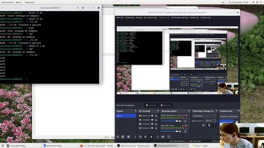Screen dimensions: 264x148
Task: Undock the scene transitions panel with its float icon
Action: [217, 111]
